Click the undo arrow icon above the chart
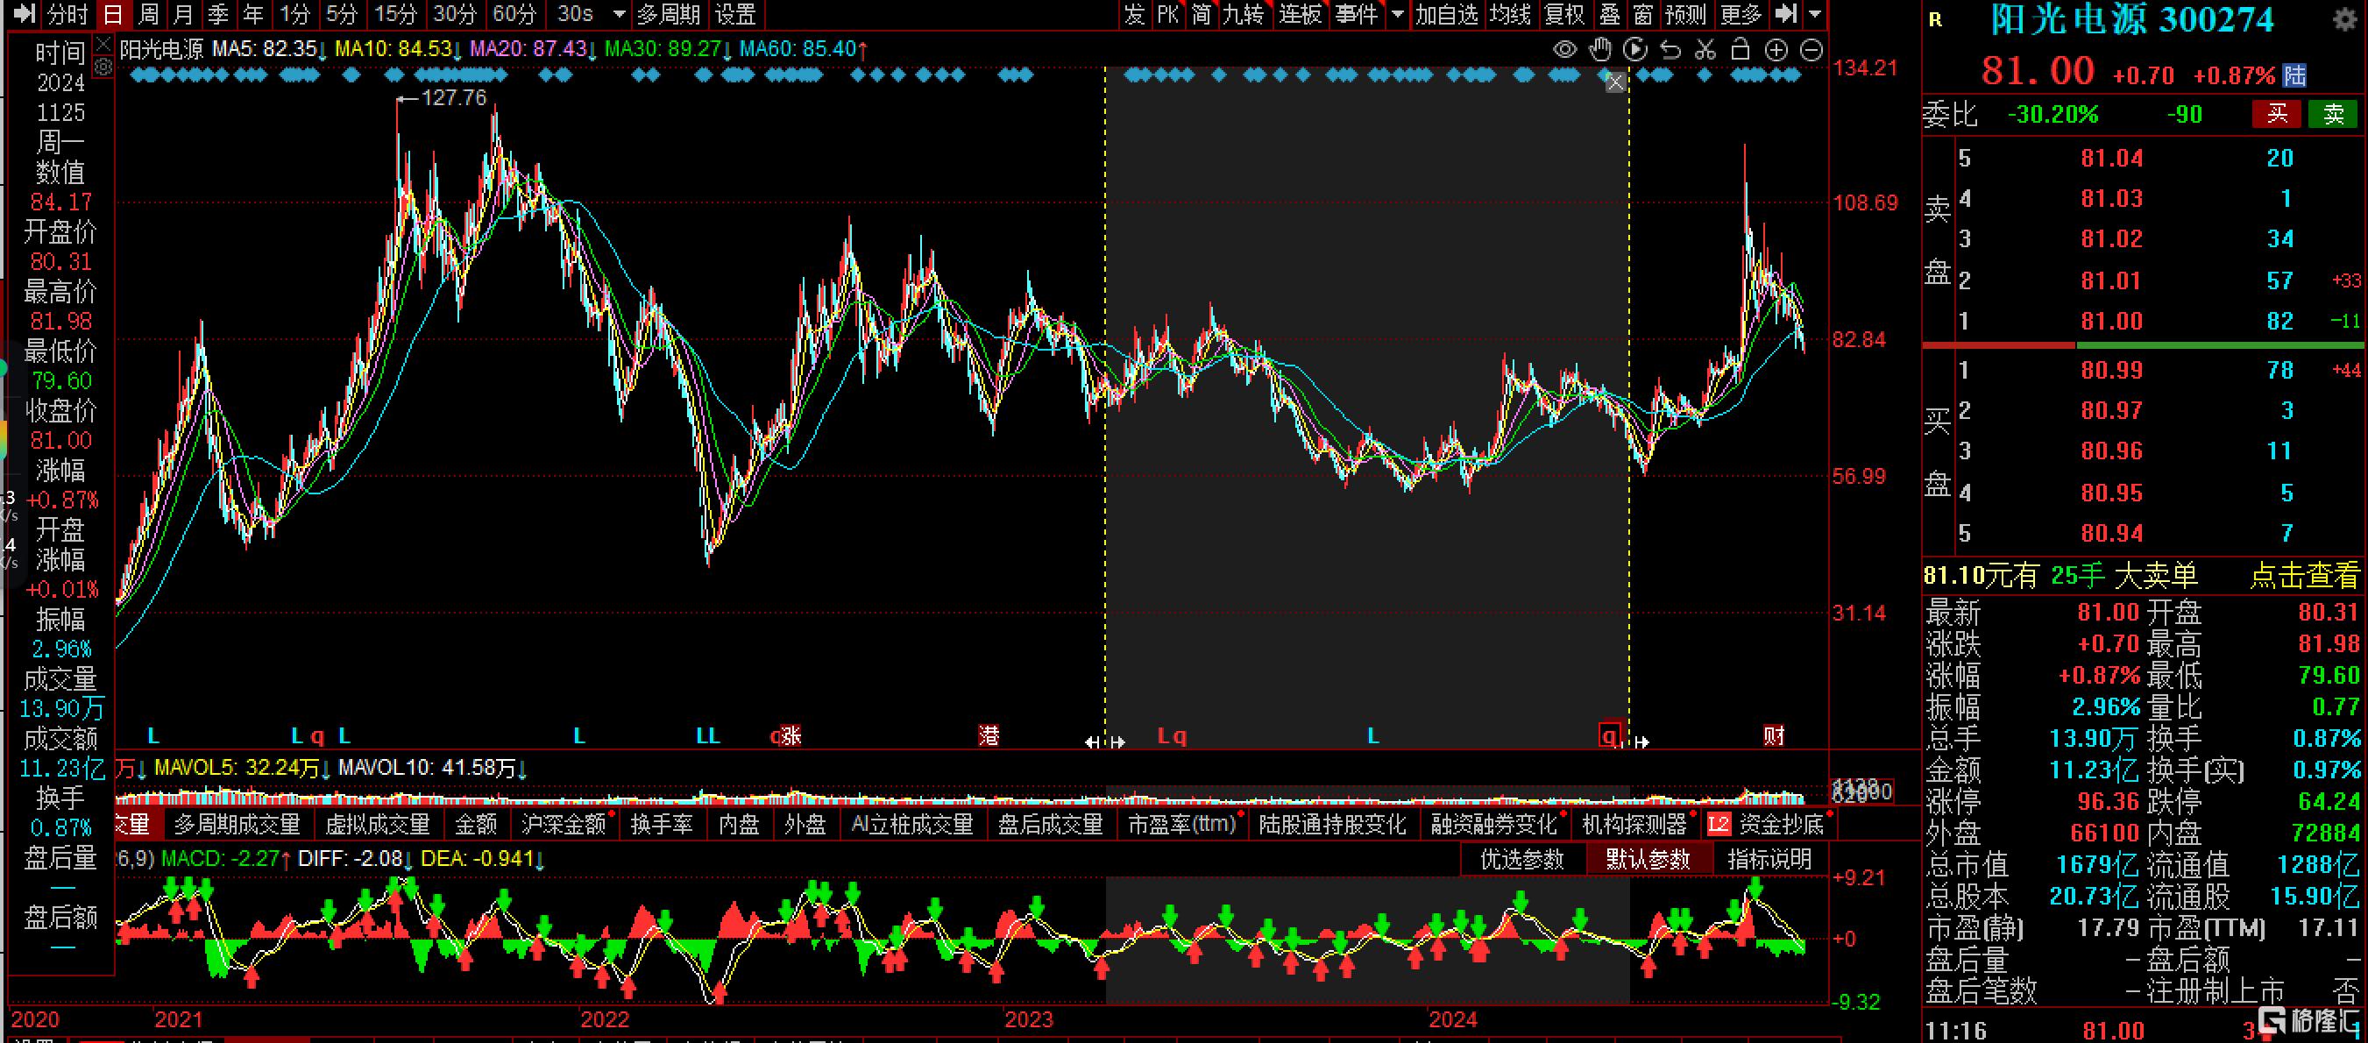Viewport: 2368px width, 1043px height. 1670,50
